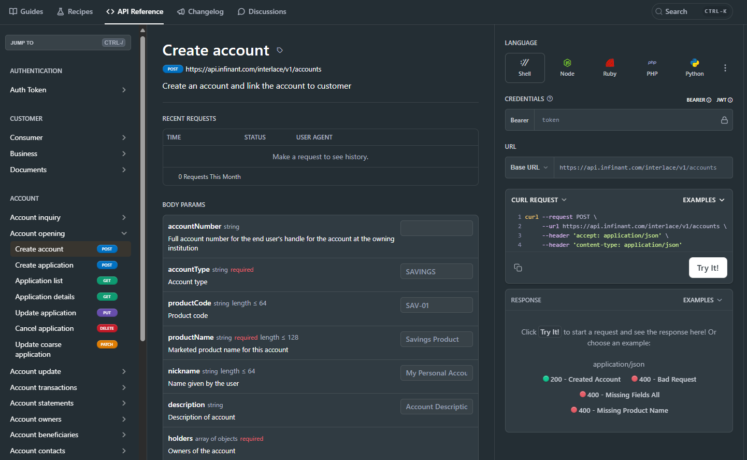Open the Application list page
Image resolution: width=747 pixels, height=460 pixels.
[39, 281]
